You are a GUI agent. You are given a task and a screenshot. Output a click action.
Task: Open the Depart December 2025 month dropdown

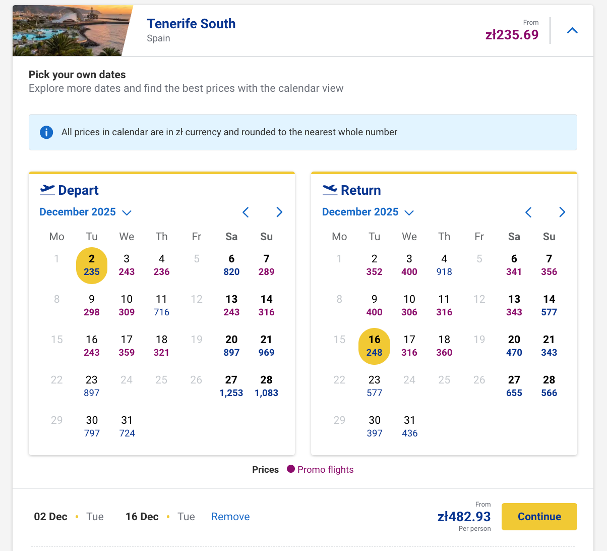(85, 212)
